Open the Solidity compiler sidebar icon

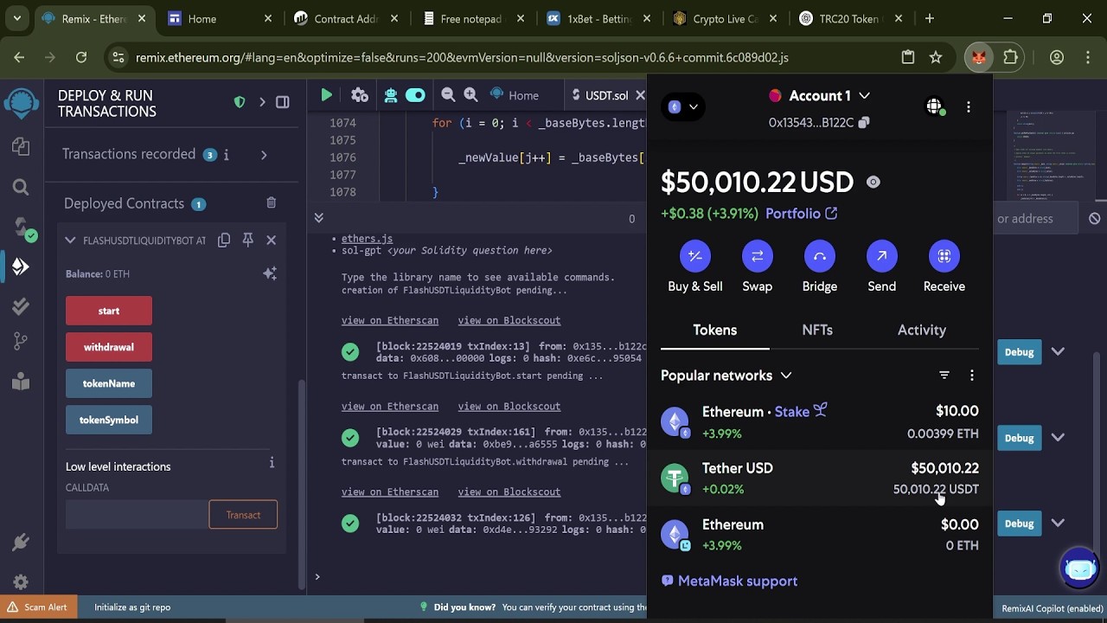click(22, 228)
